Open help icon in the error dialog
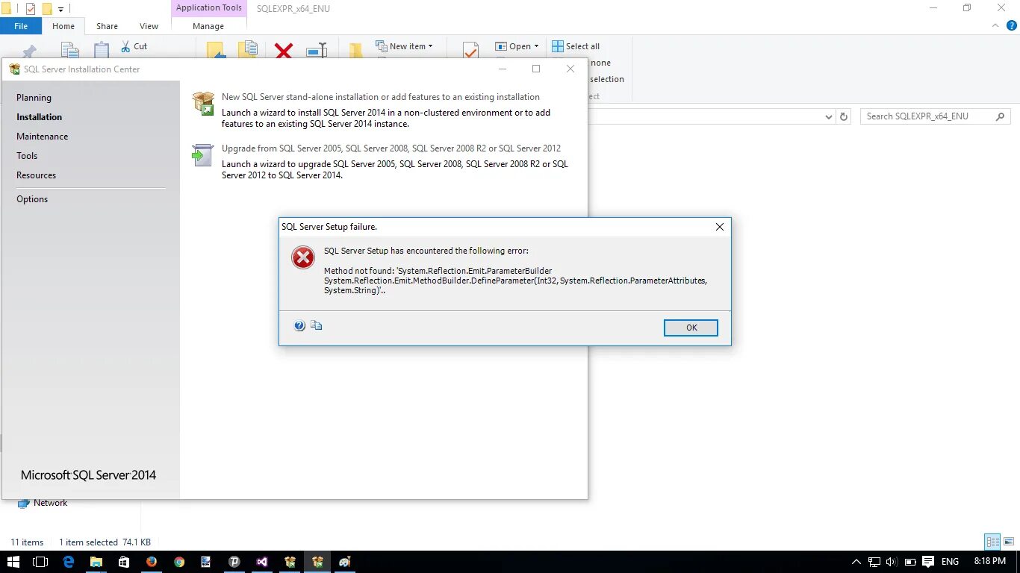This screenshot has width=1020, height=573. coord(299,325)
